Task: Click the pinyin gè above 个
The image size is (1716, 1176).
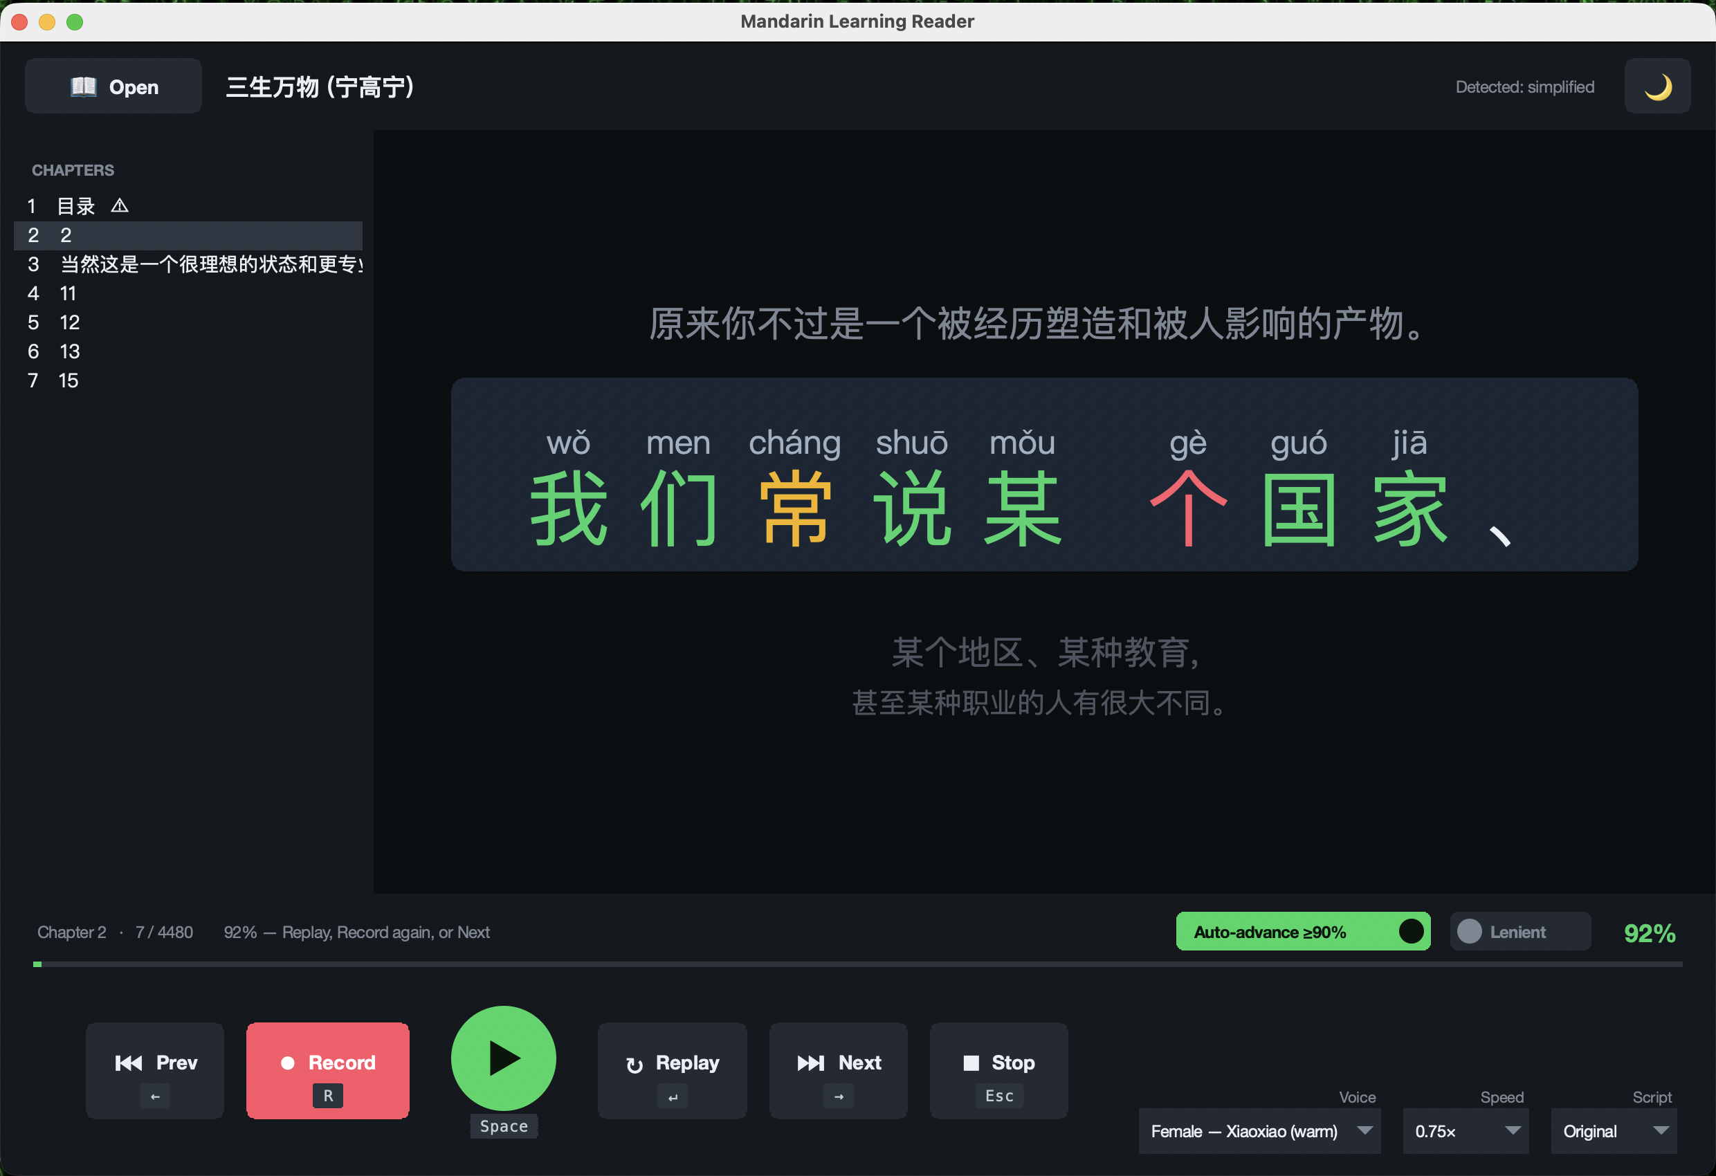Action: click(x=1187, y=443)
